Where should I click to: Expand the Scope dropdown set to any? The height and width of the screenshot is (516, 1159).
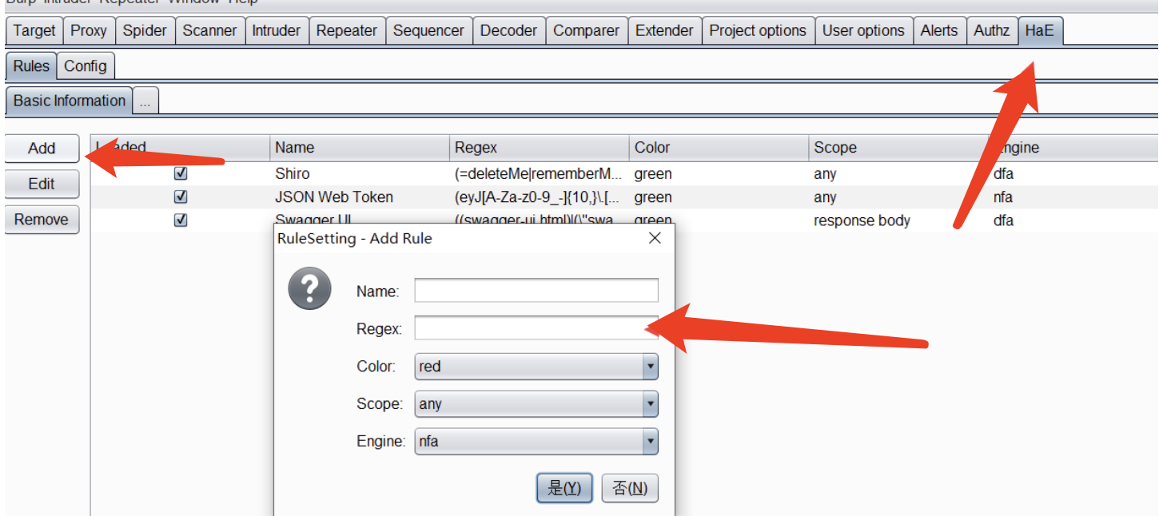click(536, 404)
